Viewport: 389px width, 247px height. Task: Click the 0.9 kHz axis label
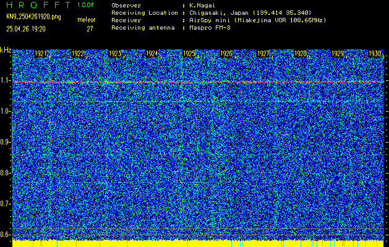click(x=5, y=142)
